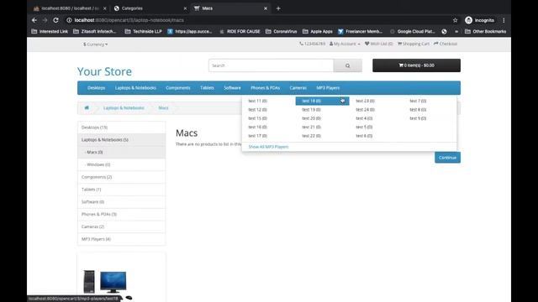The height and width of the screenshot is (302, 538).
Task: Open the Other Bookmarks folder
Action: [486, 31]
